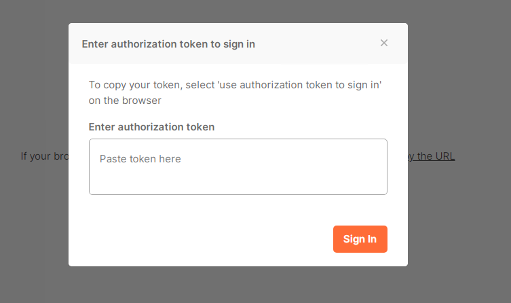
Task: Click the quoted 'use authorization token to sign in' phrase
Action: tap(298, 86)
